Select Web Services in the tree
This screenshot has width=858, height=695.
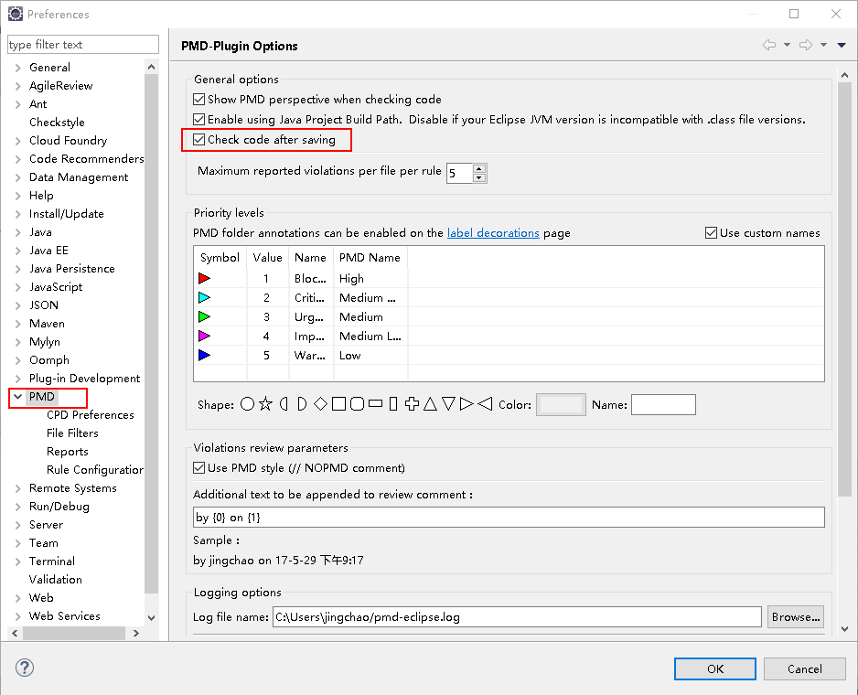(x=65, y=616)
